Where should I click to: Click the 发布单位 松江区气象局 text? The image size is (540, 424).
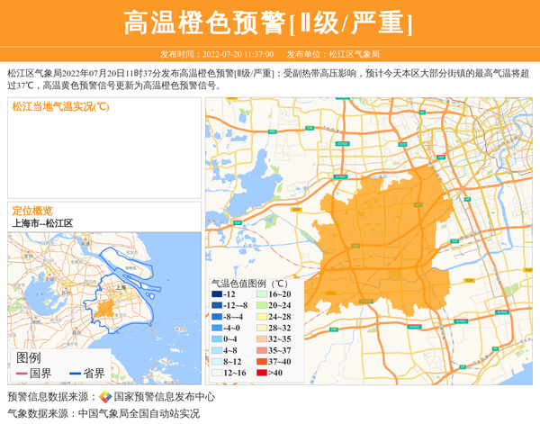(333, 54)
